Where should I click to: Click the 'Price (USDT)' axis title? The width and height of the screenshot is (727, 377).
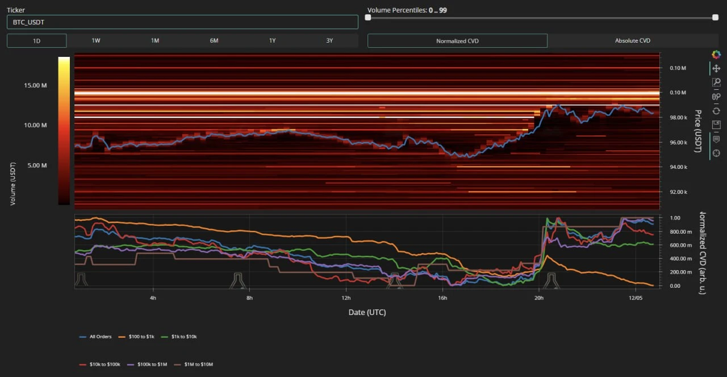pos(698,131)
